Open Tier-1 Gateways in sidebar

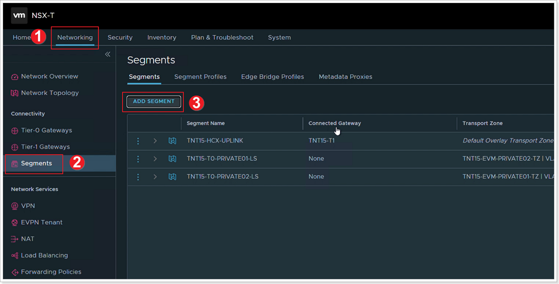coord(45,147)
